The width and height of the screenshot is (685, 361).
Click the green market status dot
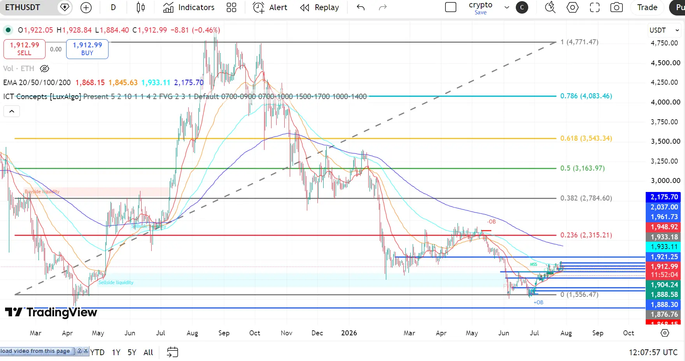[x=8, y=30]
